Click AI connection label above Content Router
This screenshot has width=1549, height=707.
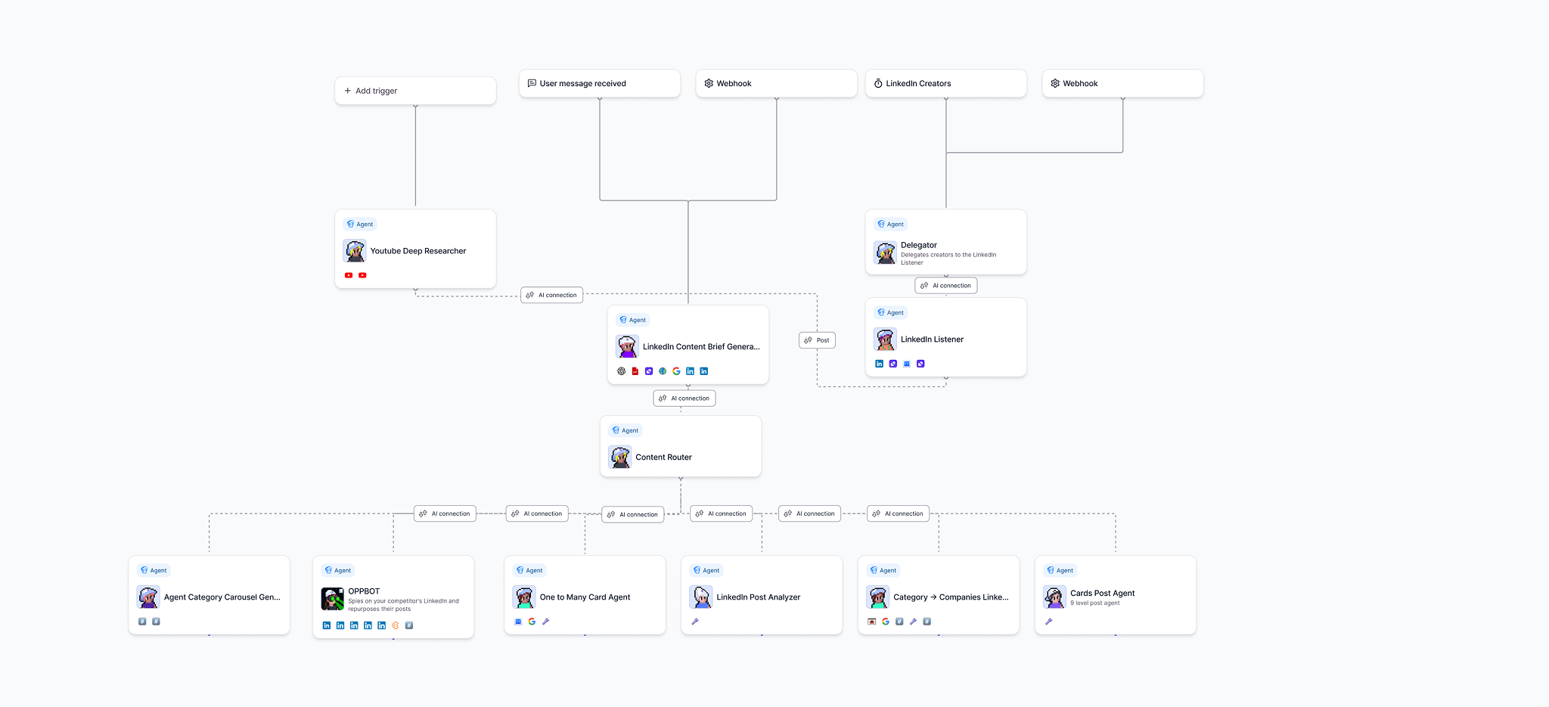684,398
